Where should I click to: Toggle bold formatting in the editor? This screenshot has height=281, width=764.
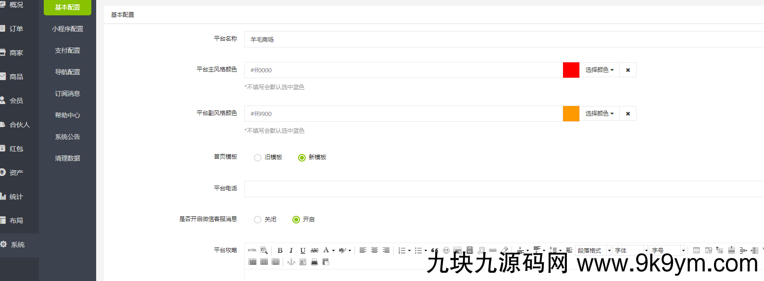[x=280, y=250]
